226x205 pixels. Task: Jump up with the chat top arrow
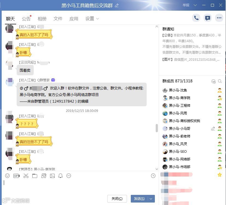(x=157, y=27)
